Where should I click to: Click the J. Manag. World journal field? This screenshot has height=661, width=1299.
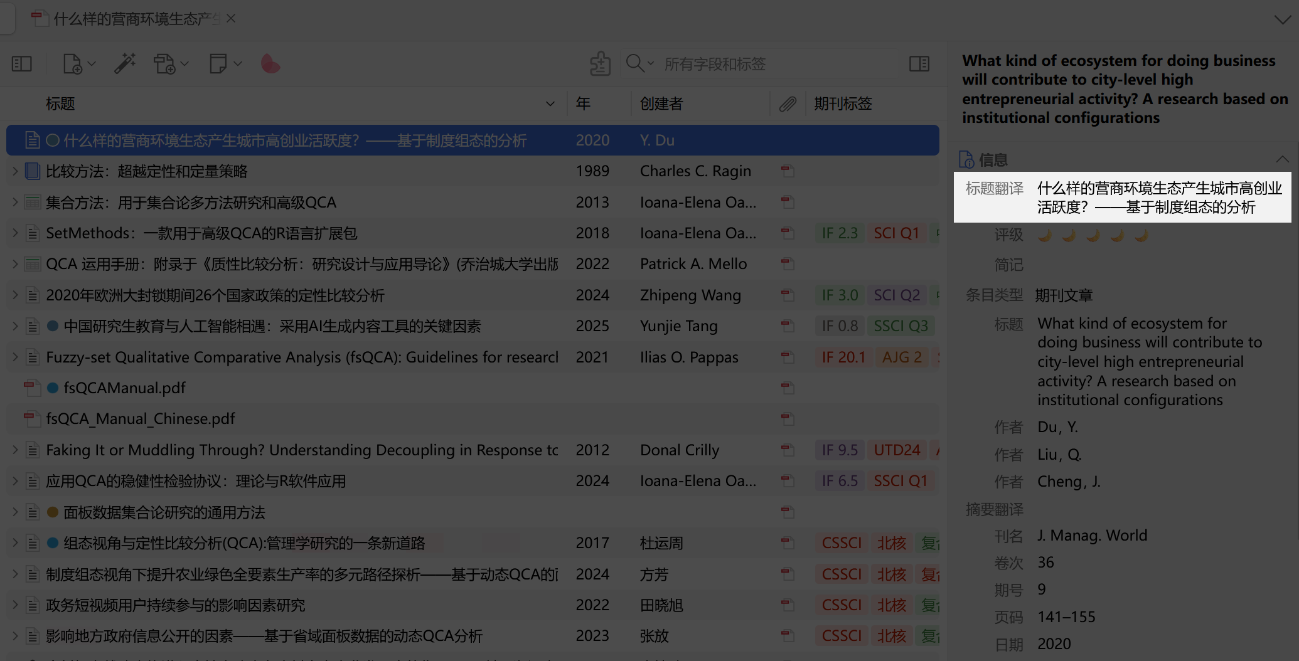coord(1092,536)
